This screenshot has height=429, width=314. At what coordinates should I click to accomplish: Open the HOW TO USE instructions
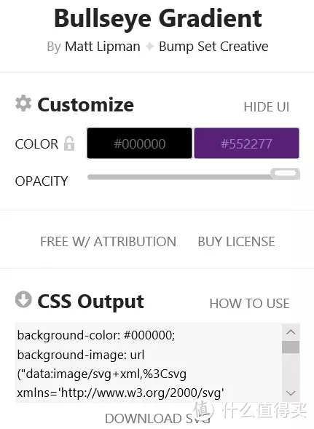(249, 304)
